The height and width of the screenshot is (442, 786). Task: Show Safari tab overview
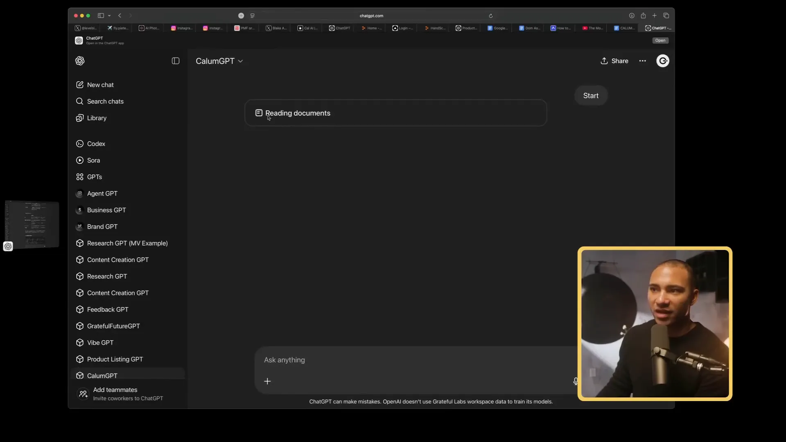tap(666, 16)
